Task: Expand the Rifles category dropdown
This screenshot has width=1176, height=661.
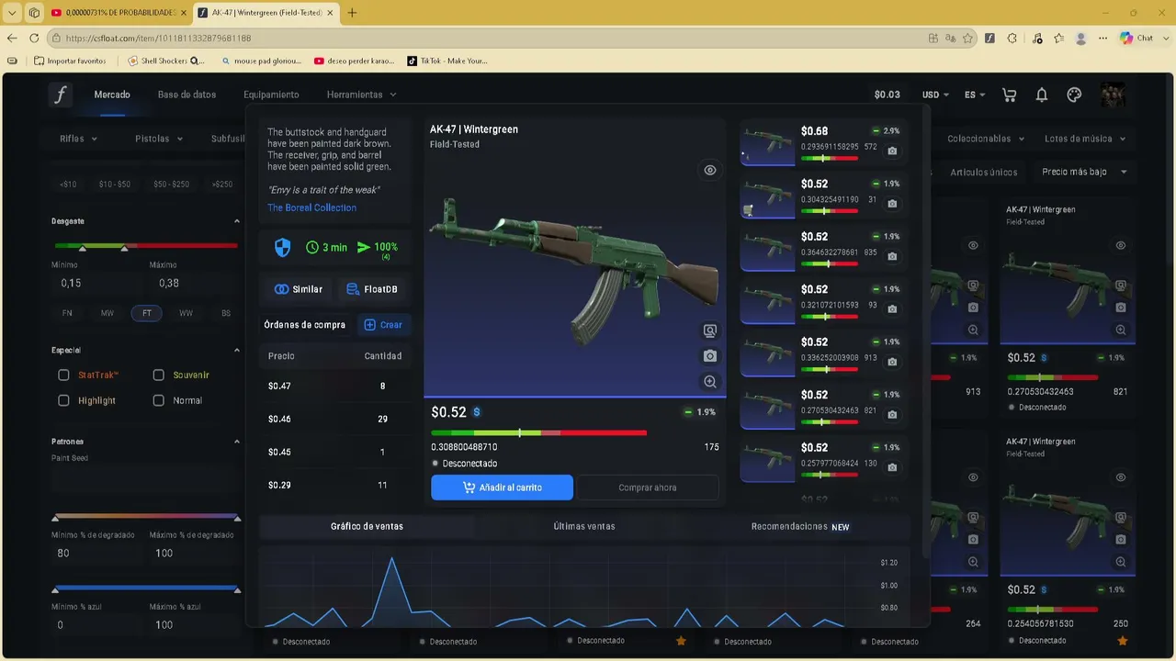Action: 78,139
